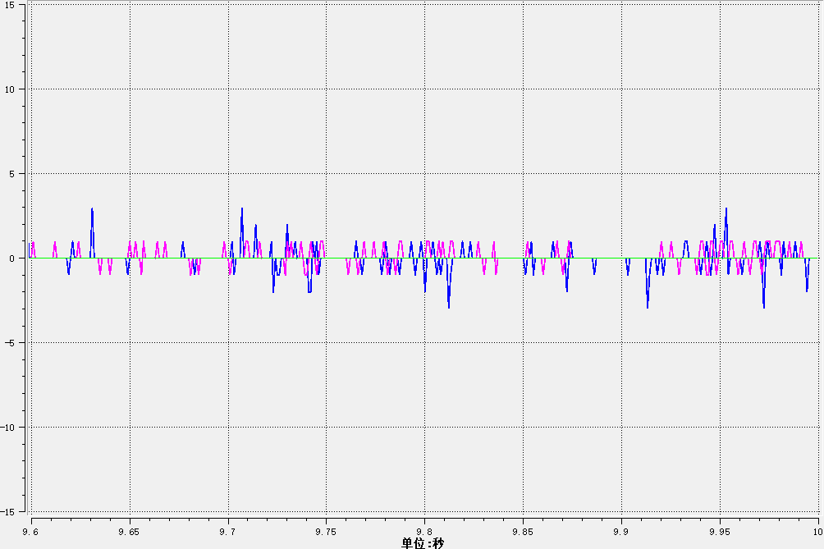This screenshot has height=549, width=824.
Task: Click the 9.9 x-axis tick label
Action: pos(621,532)
